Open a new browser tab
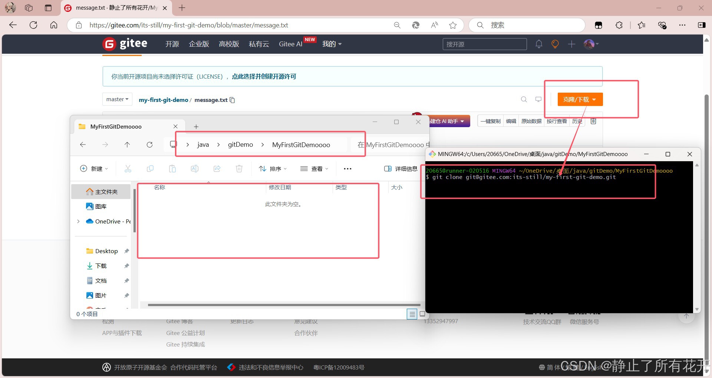Viewport: 712px width, 378px height. tap(182, 8)
